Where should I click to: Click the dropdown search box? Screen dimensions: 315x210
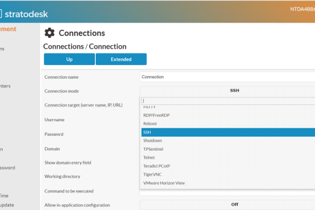pyautogui.click(x=228, y=101)
